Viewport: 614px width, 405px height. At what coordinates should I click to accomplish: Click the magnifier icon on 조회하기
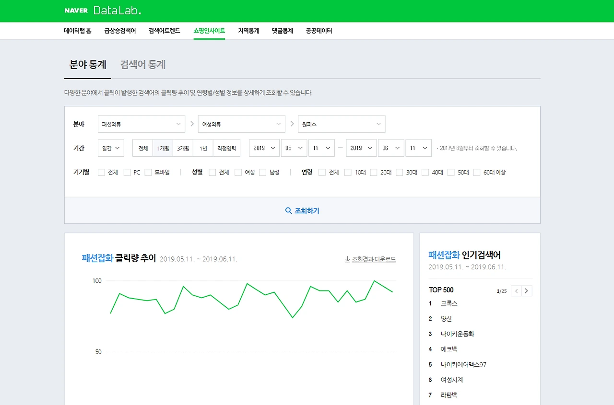tap(288, 210)
